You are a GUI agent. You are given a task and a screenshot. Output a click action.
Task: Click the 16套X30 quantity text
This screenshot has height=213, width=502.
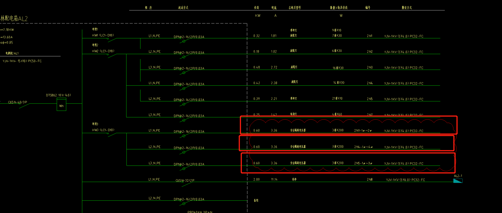click(338, 68)
